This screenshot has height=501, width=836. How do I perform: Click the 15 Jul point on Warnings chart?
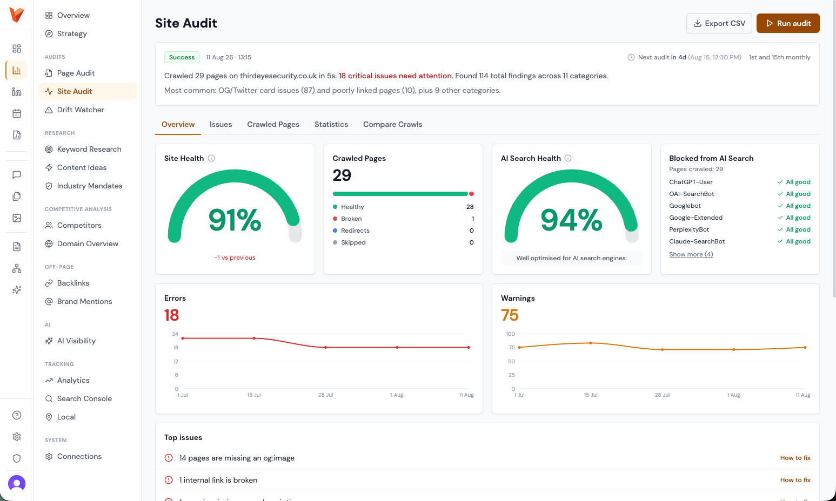pyautogui.click(x=591, y=343)
